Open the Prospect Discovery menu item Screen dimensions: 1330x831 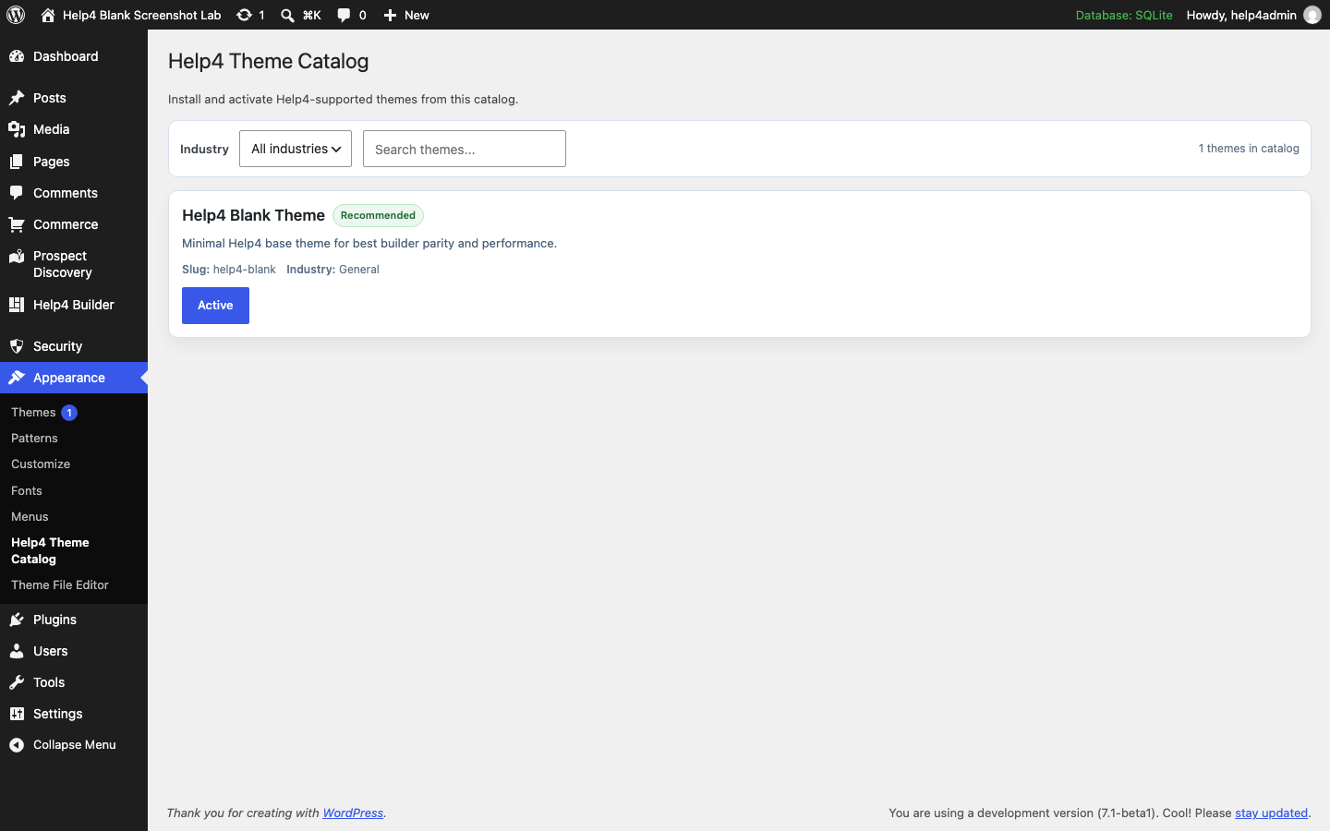[x=74, y=264]
